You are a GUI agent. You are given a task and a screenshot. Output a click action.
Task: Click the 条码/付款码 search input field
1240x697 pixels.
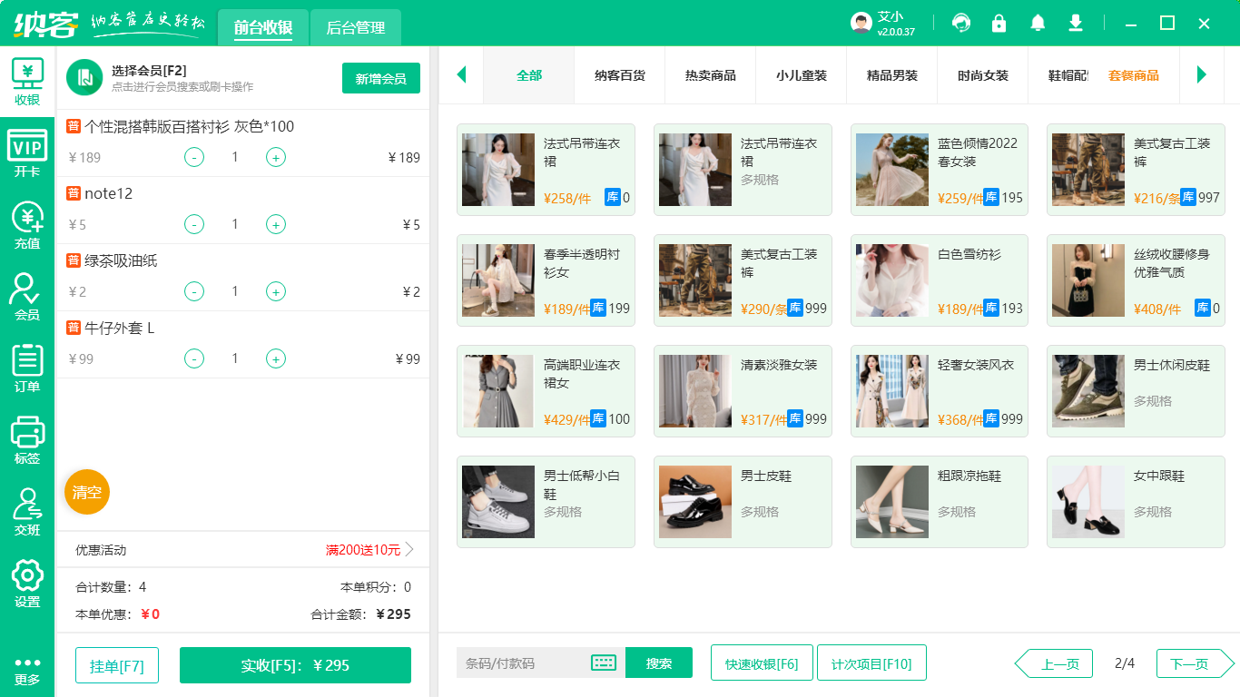click(522, 663)
